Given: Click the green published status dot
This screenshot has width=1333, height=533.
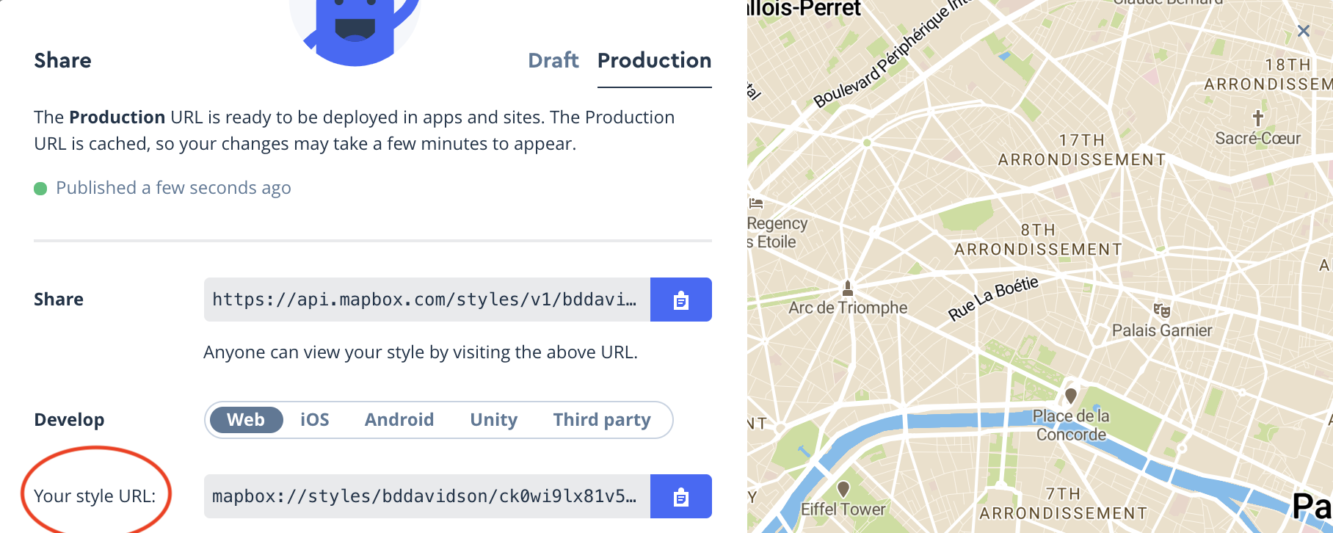Looking at the screenshot, I should (40, 189).
